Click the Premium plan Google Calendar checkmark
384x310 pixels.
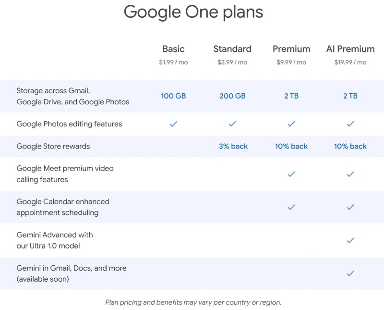pos(291,207)
